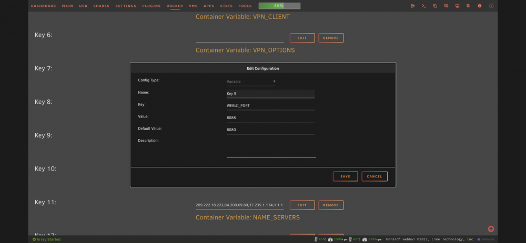Cancel the Edit Configuration dialog
Image resolution: width=526 pixels, height=243 pixels.
375,176
